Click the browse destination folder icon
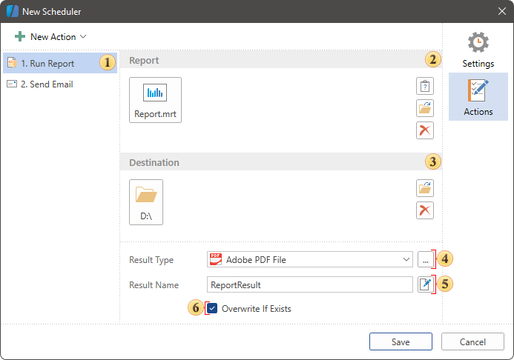This screenshot has width=514, height=360. (424, 188)
